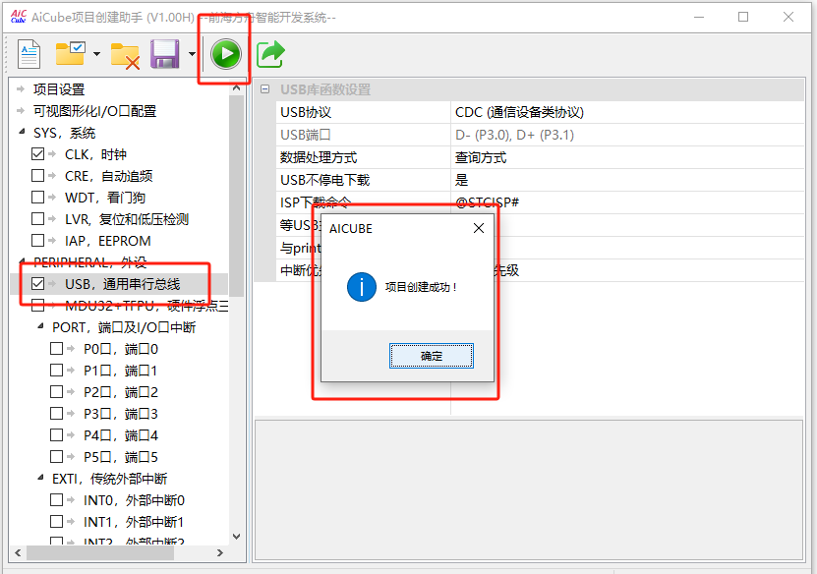Click the USB不停电下载 value 是
The width and height of the screenshot is (817, 574).
point(462,180)
